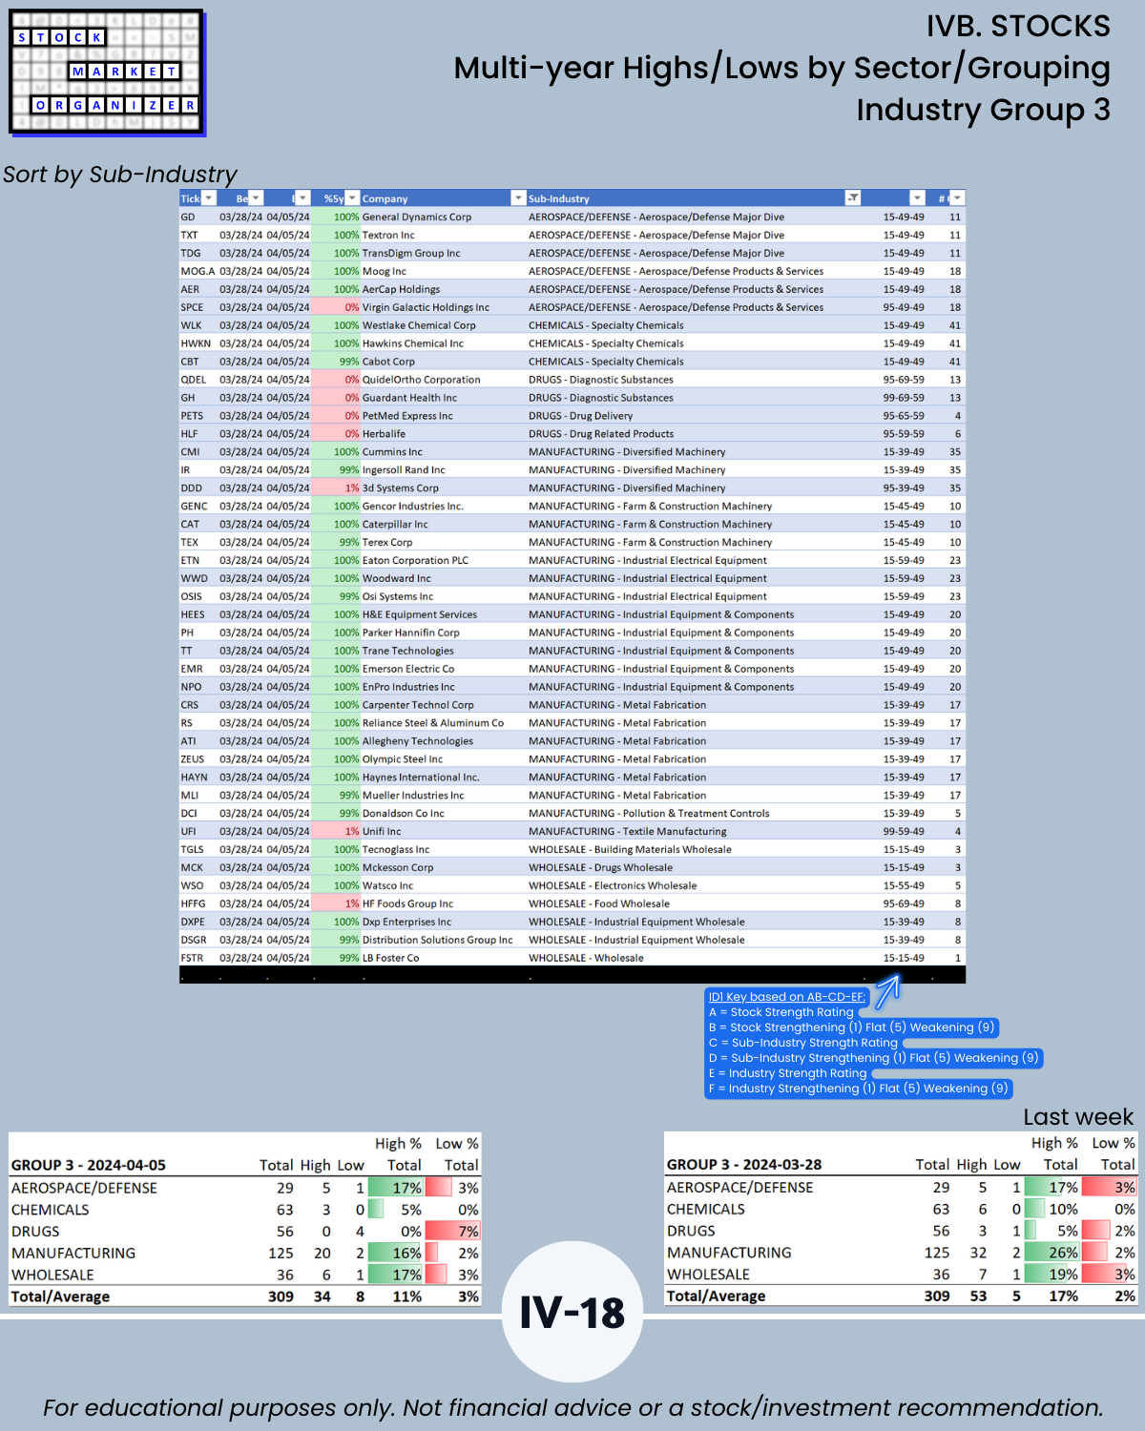Select the GROUP 3 - 2024-03-28 table heading
The width and height of the screenshot is (1145, 1431).
coord(744,1165)
